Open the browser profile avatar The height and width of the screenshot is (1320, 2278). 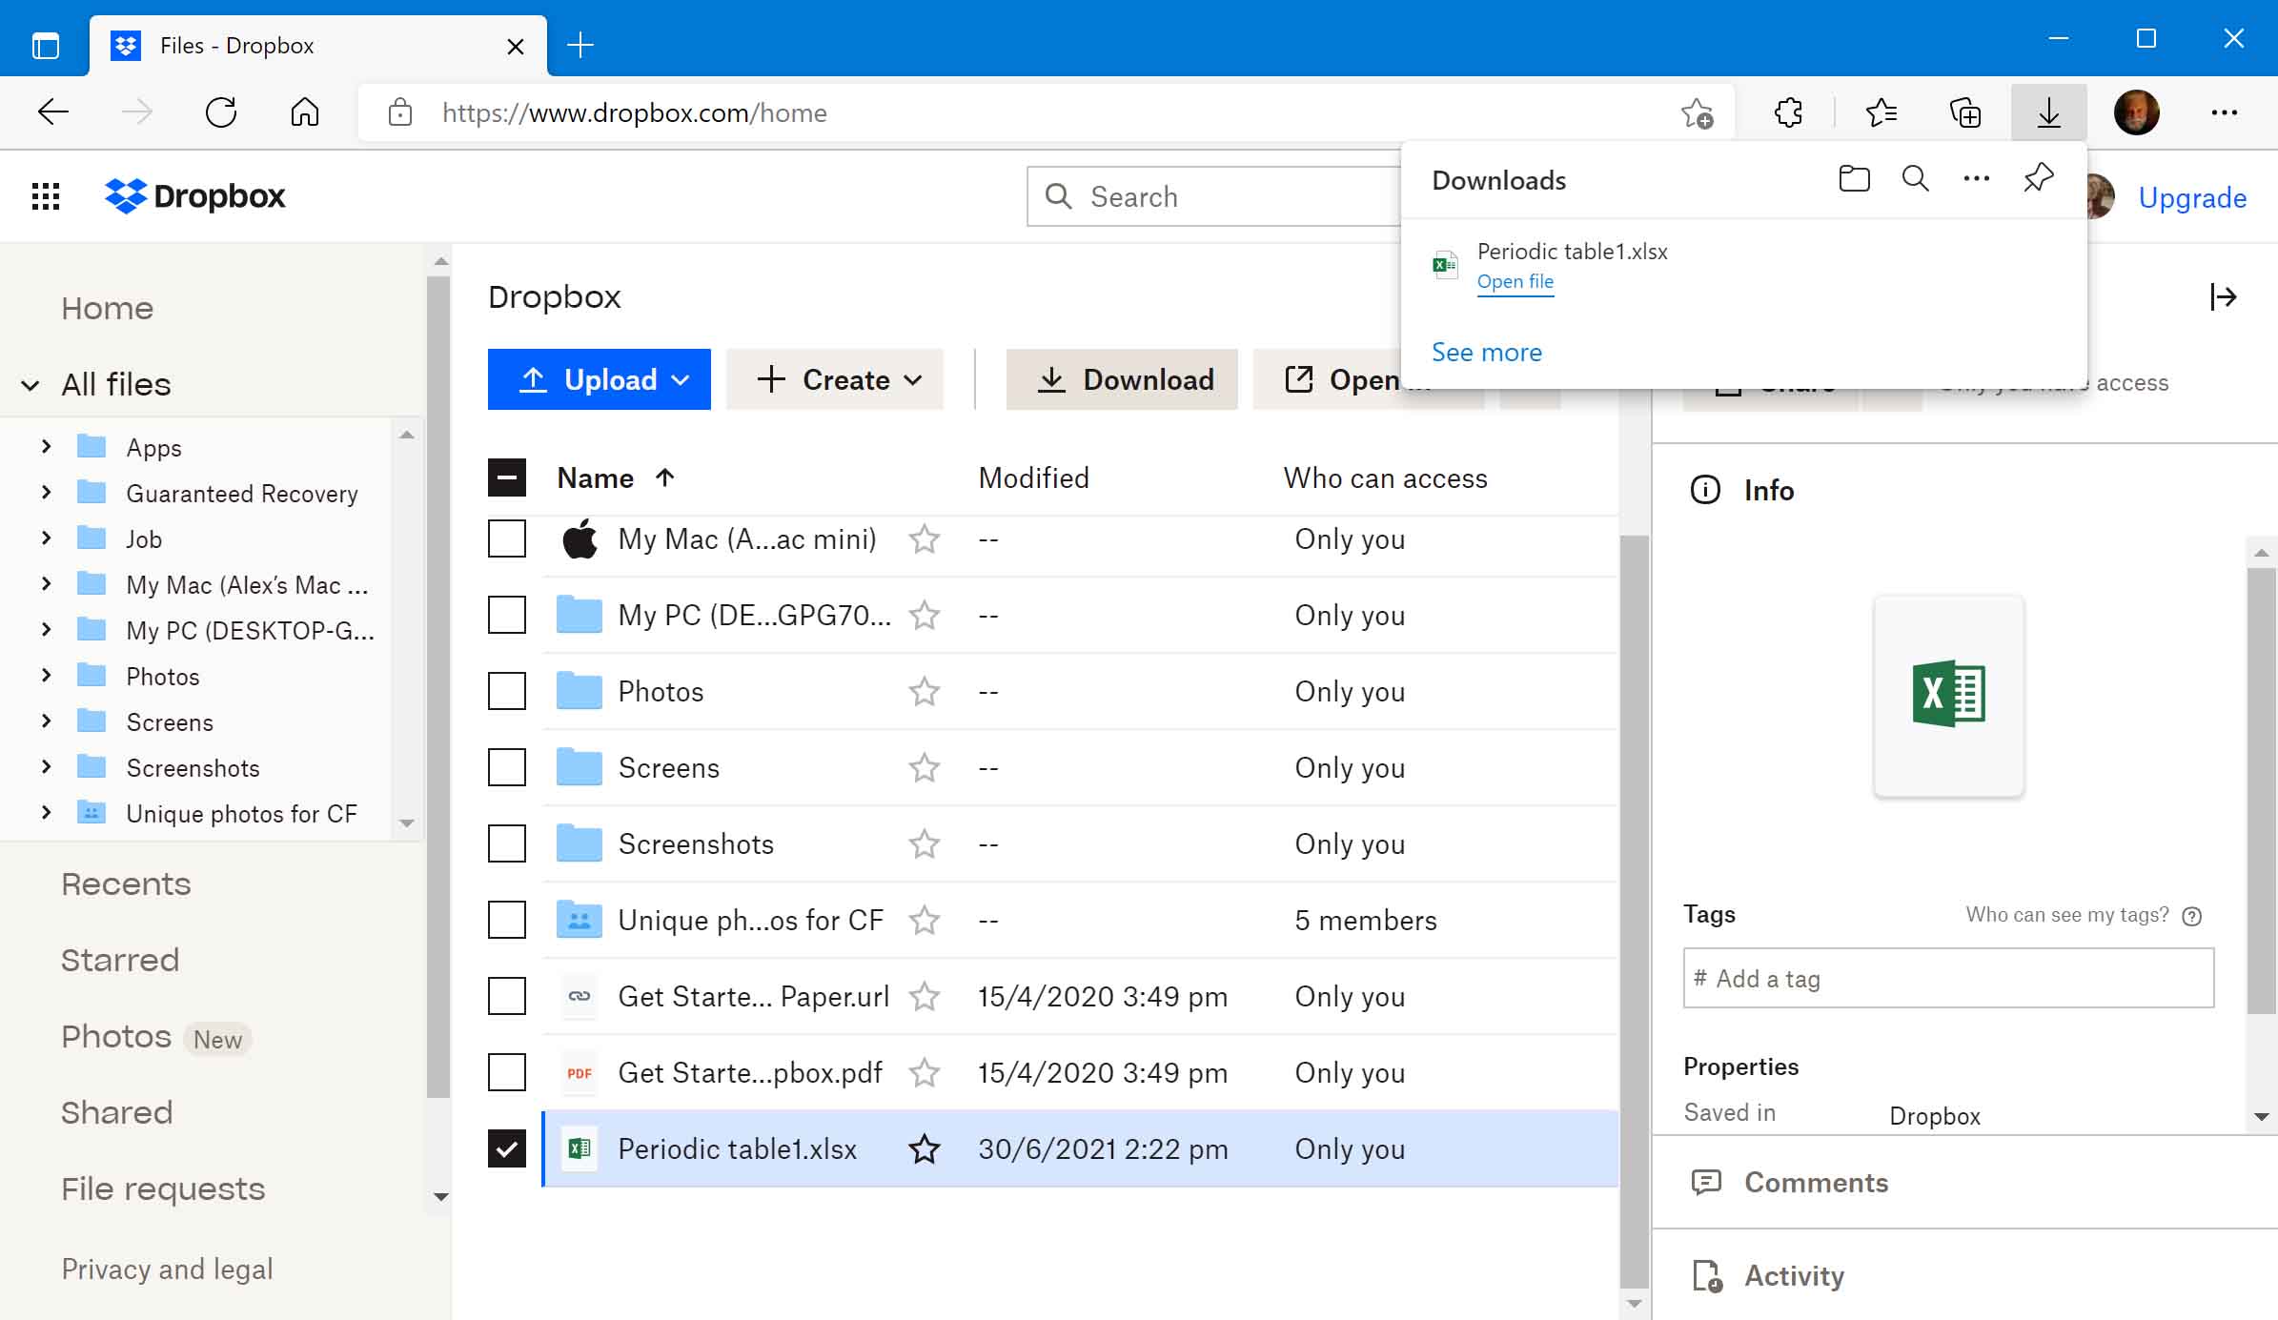click(2137, 112)
